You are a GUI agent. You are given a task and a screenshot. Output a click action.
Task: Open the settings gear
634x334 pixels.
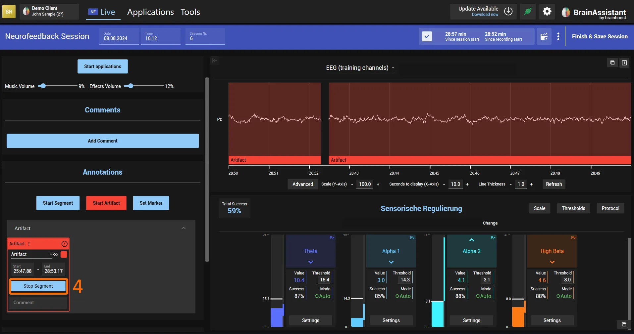[x=547, y=12]
